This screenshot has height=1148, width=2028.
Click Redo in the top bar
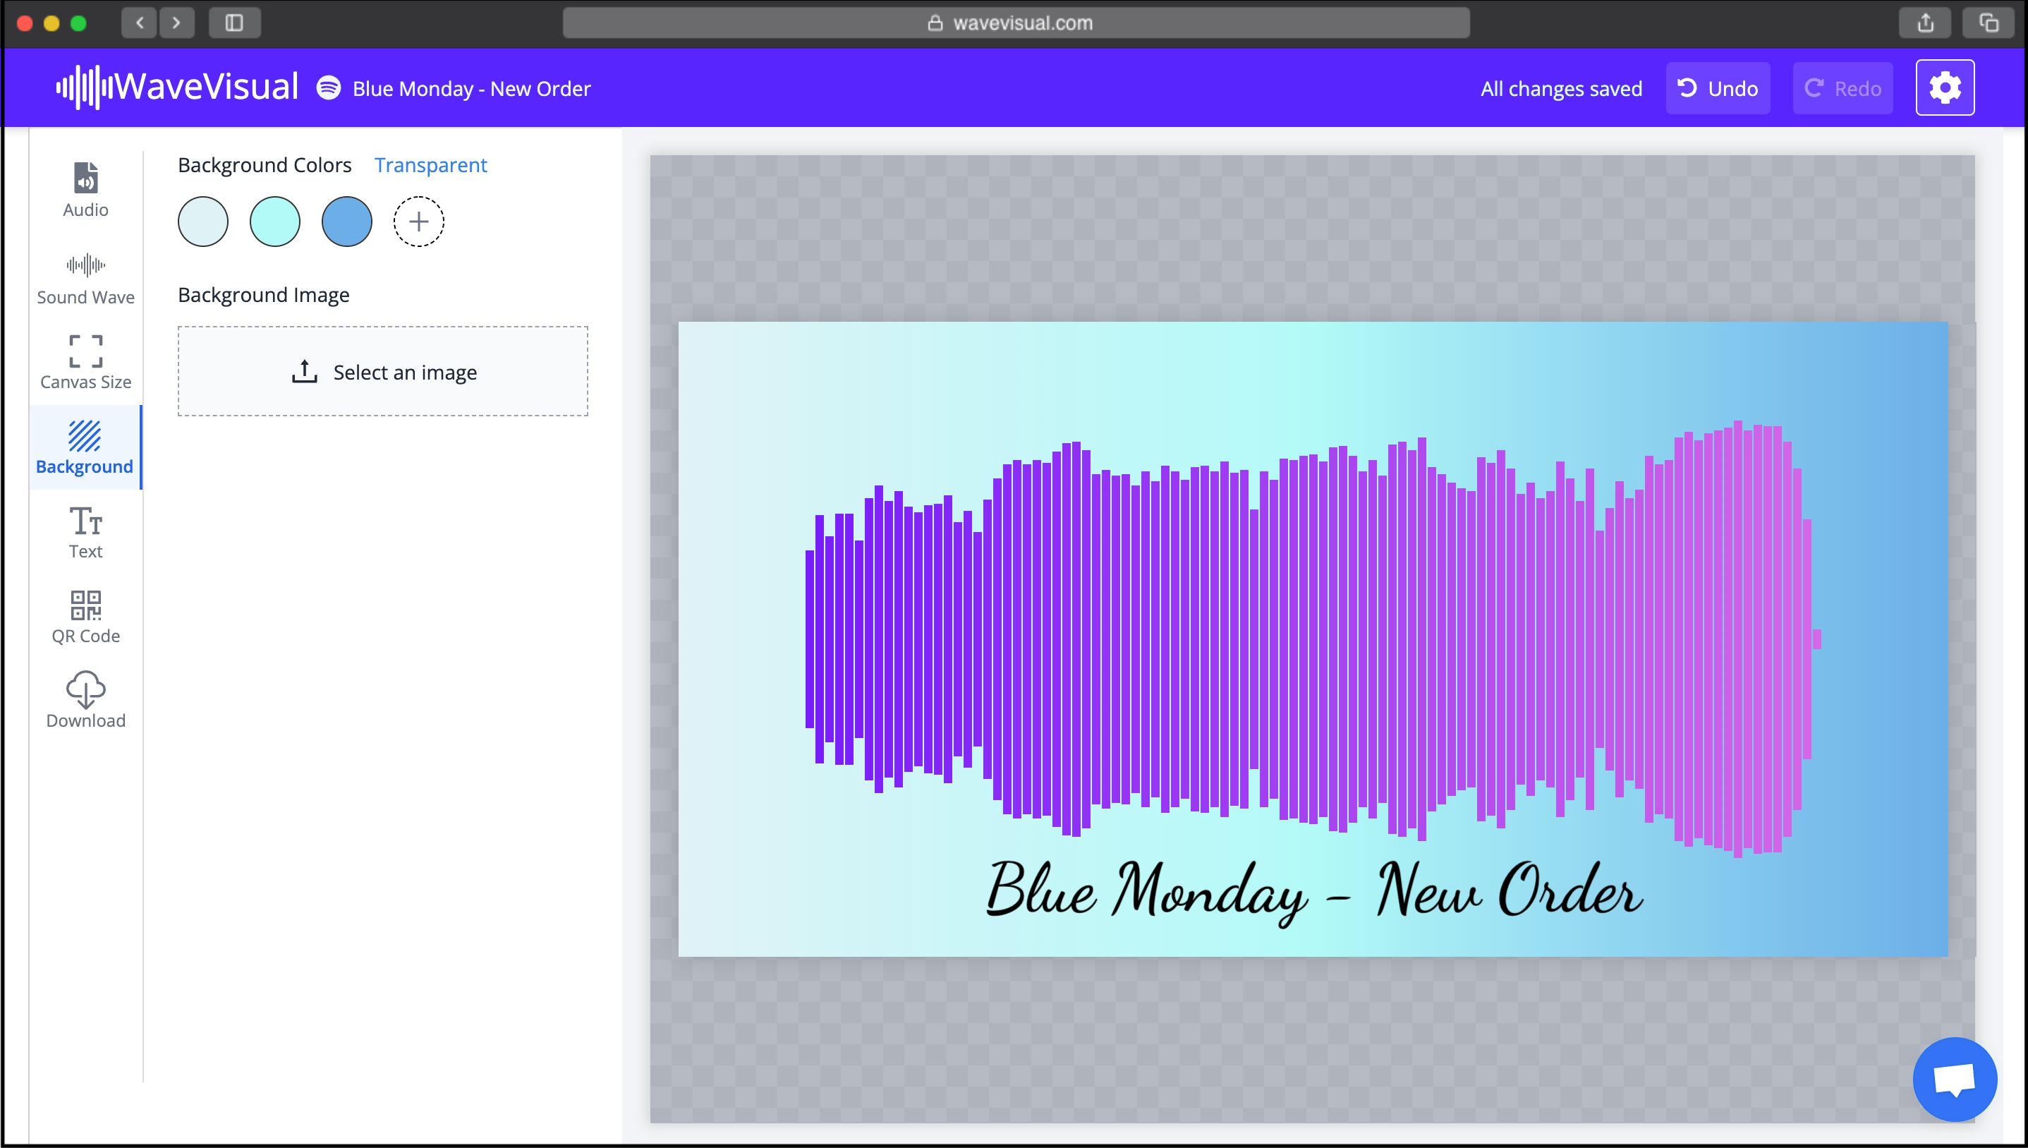(x=1842, y=87)
